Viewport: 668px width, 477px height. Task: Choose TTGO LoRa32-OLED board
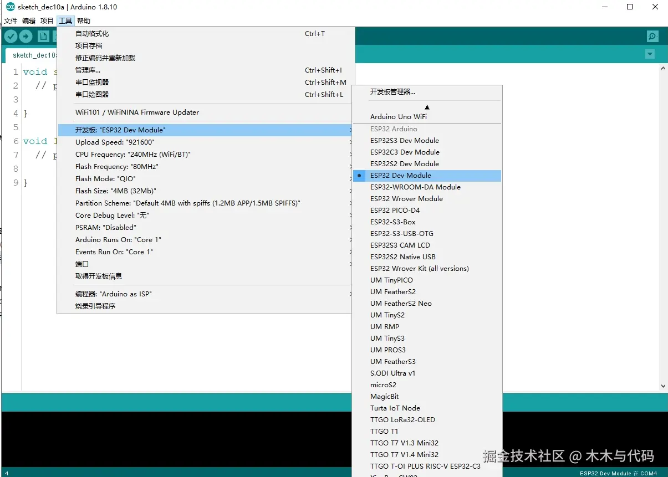[x=427, y=420]
